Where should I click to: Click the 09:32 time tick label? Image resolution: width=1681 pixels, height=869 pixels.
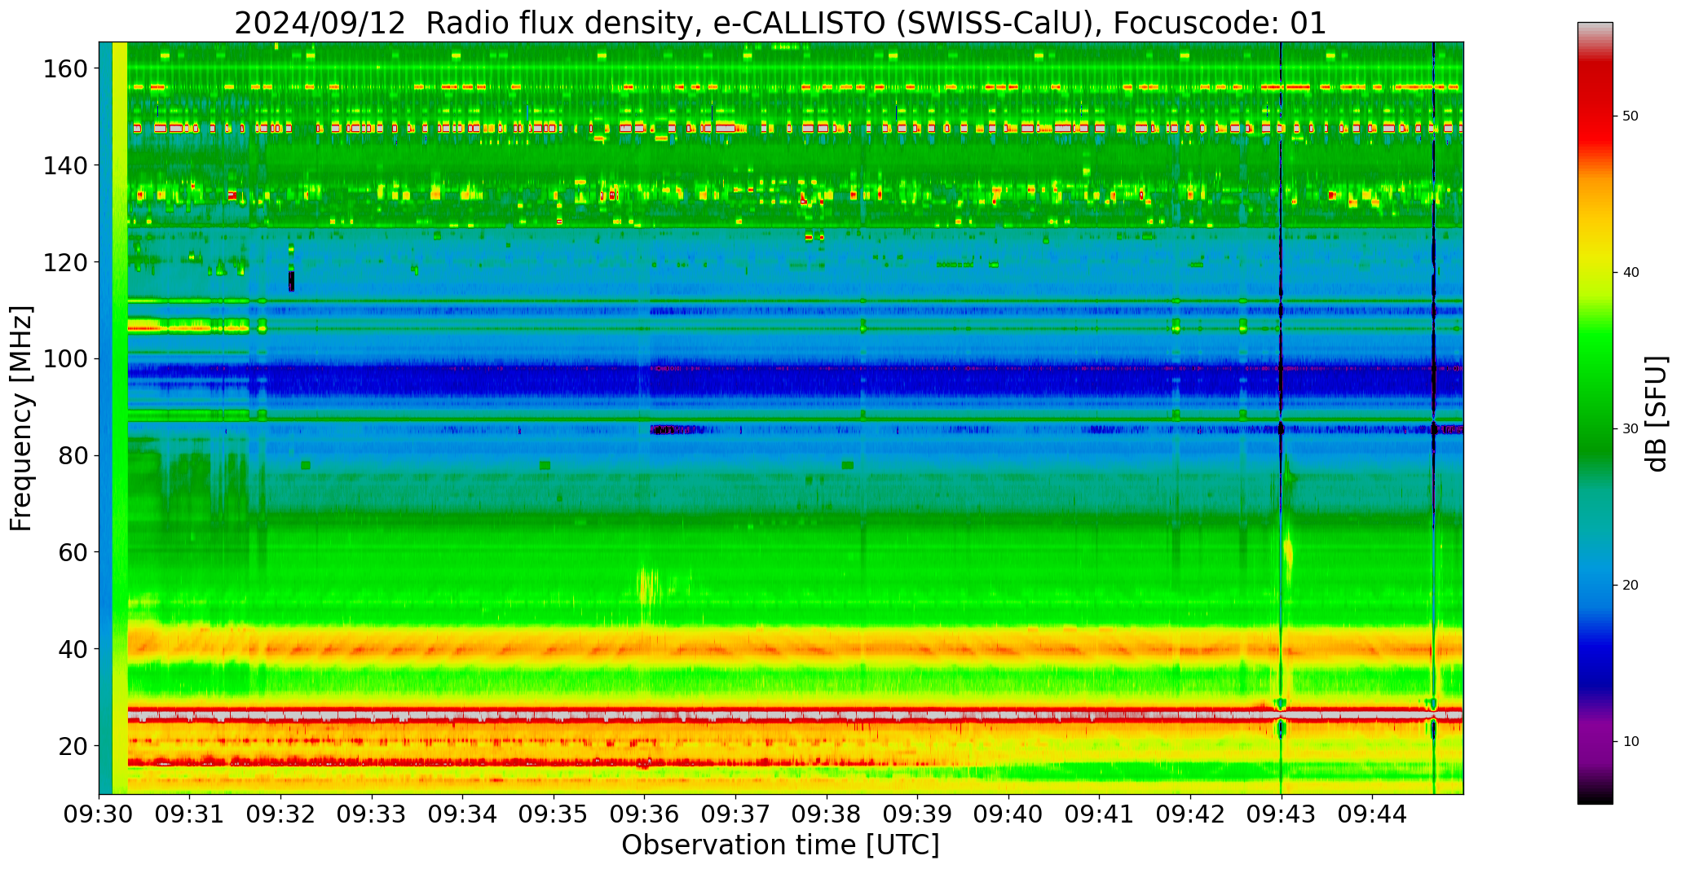click(x=281, y=813)
